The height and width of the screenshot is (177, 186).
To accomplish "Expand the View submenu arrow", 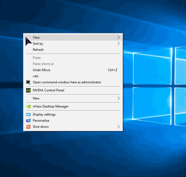I will point(118,38).
